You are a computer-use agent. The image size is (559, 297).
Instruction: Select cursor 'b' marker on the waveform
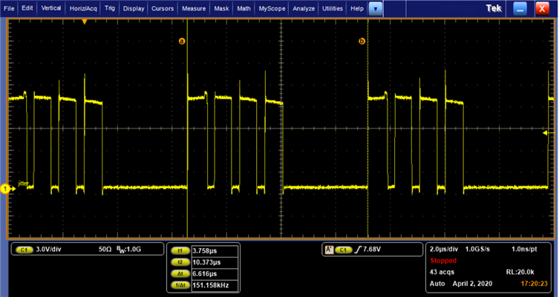(x=362, y=42)
